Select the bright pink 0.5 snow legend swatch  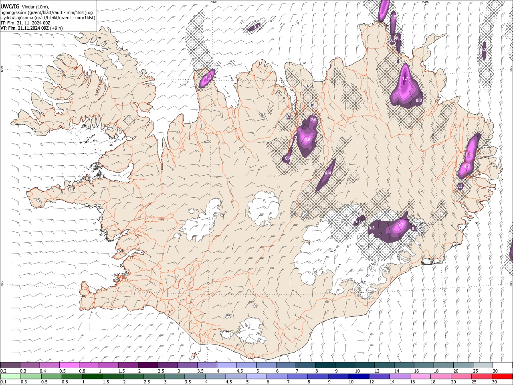pos(69,365)
